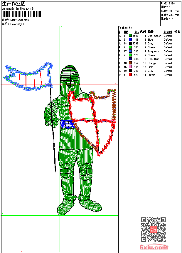Select the Orange brown color swatch
The width and height of the screenshot is (182, 253).
click(x=130, y=63)
